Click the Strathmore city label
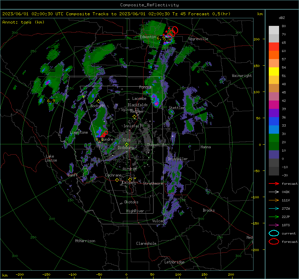Screen dimensions: 299x279 [153, 183]
